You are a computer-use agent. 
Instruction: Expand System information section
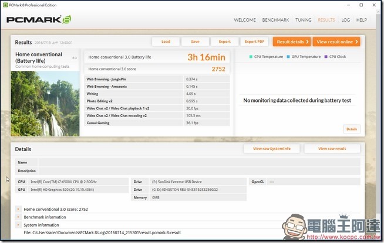point(18,225)
